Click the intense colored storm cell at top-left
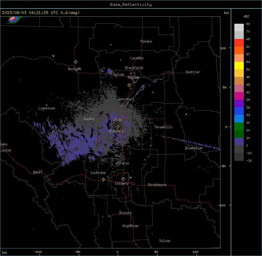 pyautogui.click(x=14, y=19)
